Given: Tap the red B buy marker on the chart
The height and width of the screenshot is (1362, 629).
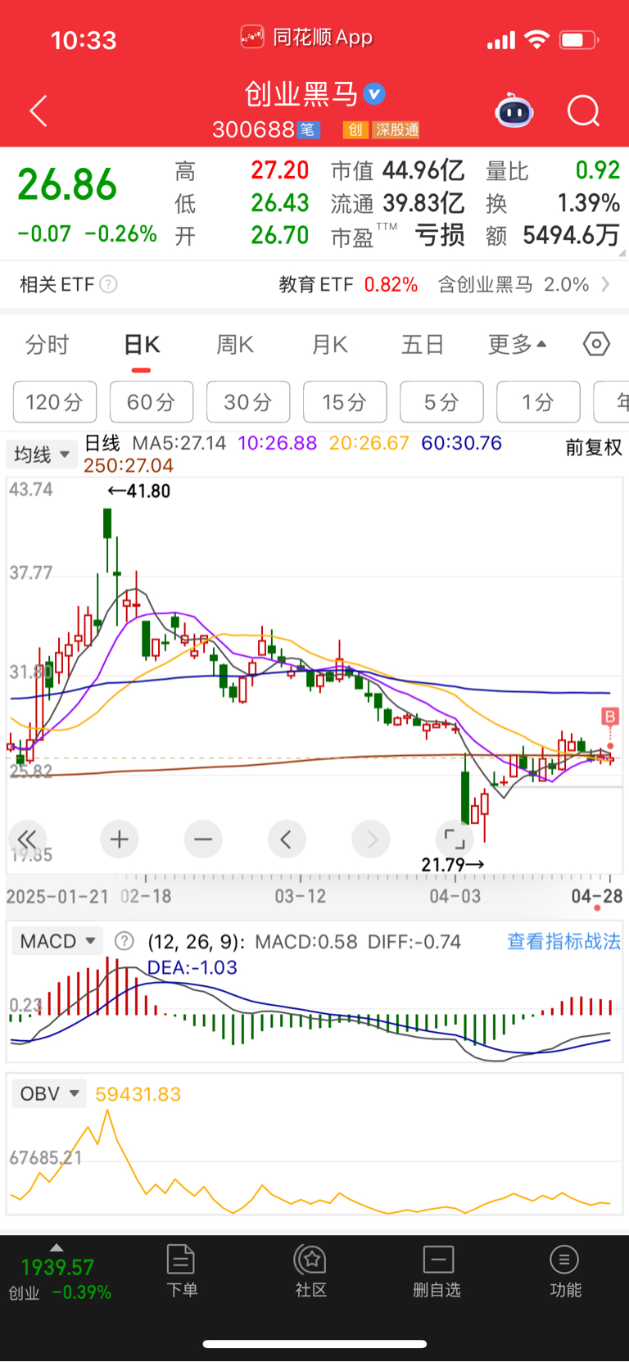Looking at the screenshot, I should 609,717.
